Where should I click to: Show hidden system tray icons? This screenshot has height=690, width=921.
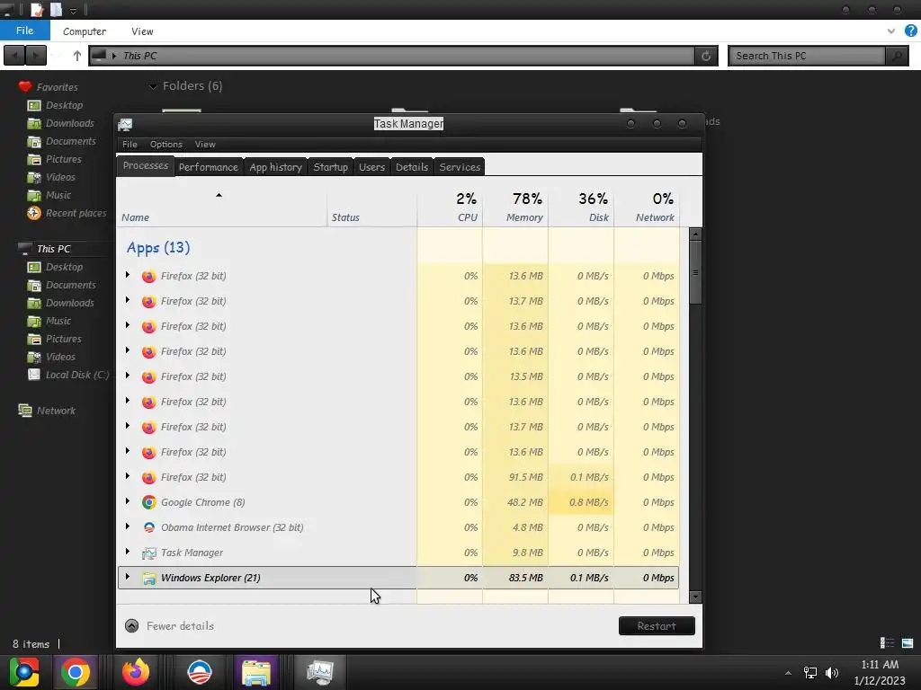coord(788,673)
